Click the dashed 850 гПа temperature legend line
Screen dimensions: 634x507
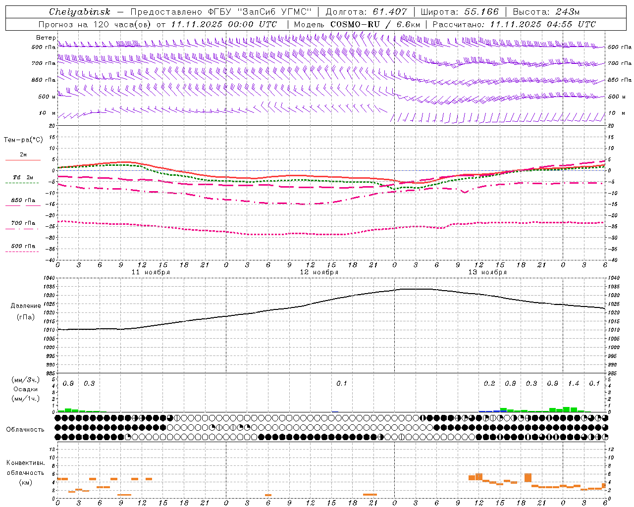(23, 206)
